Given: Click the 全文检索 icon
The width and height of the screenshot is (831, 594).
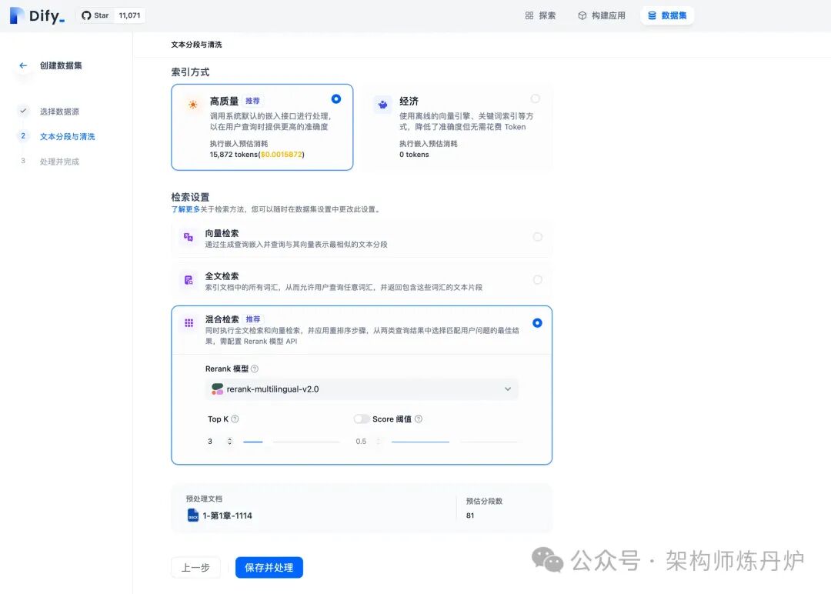Looking at the screenshot, I should (189, 280).
